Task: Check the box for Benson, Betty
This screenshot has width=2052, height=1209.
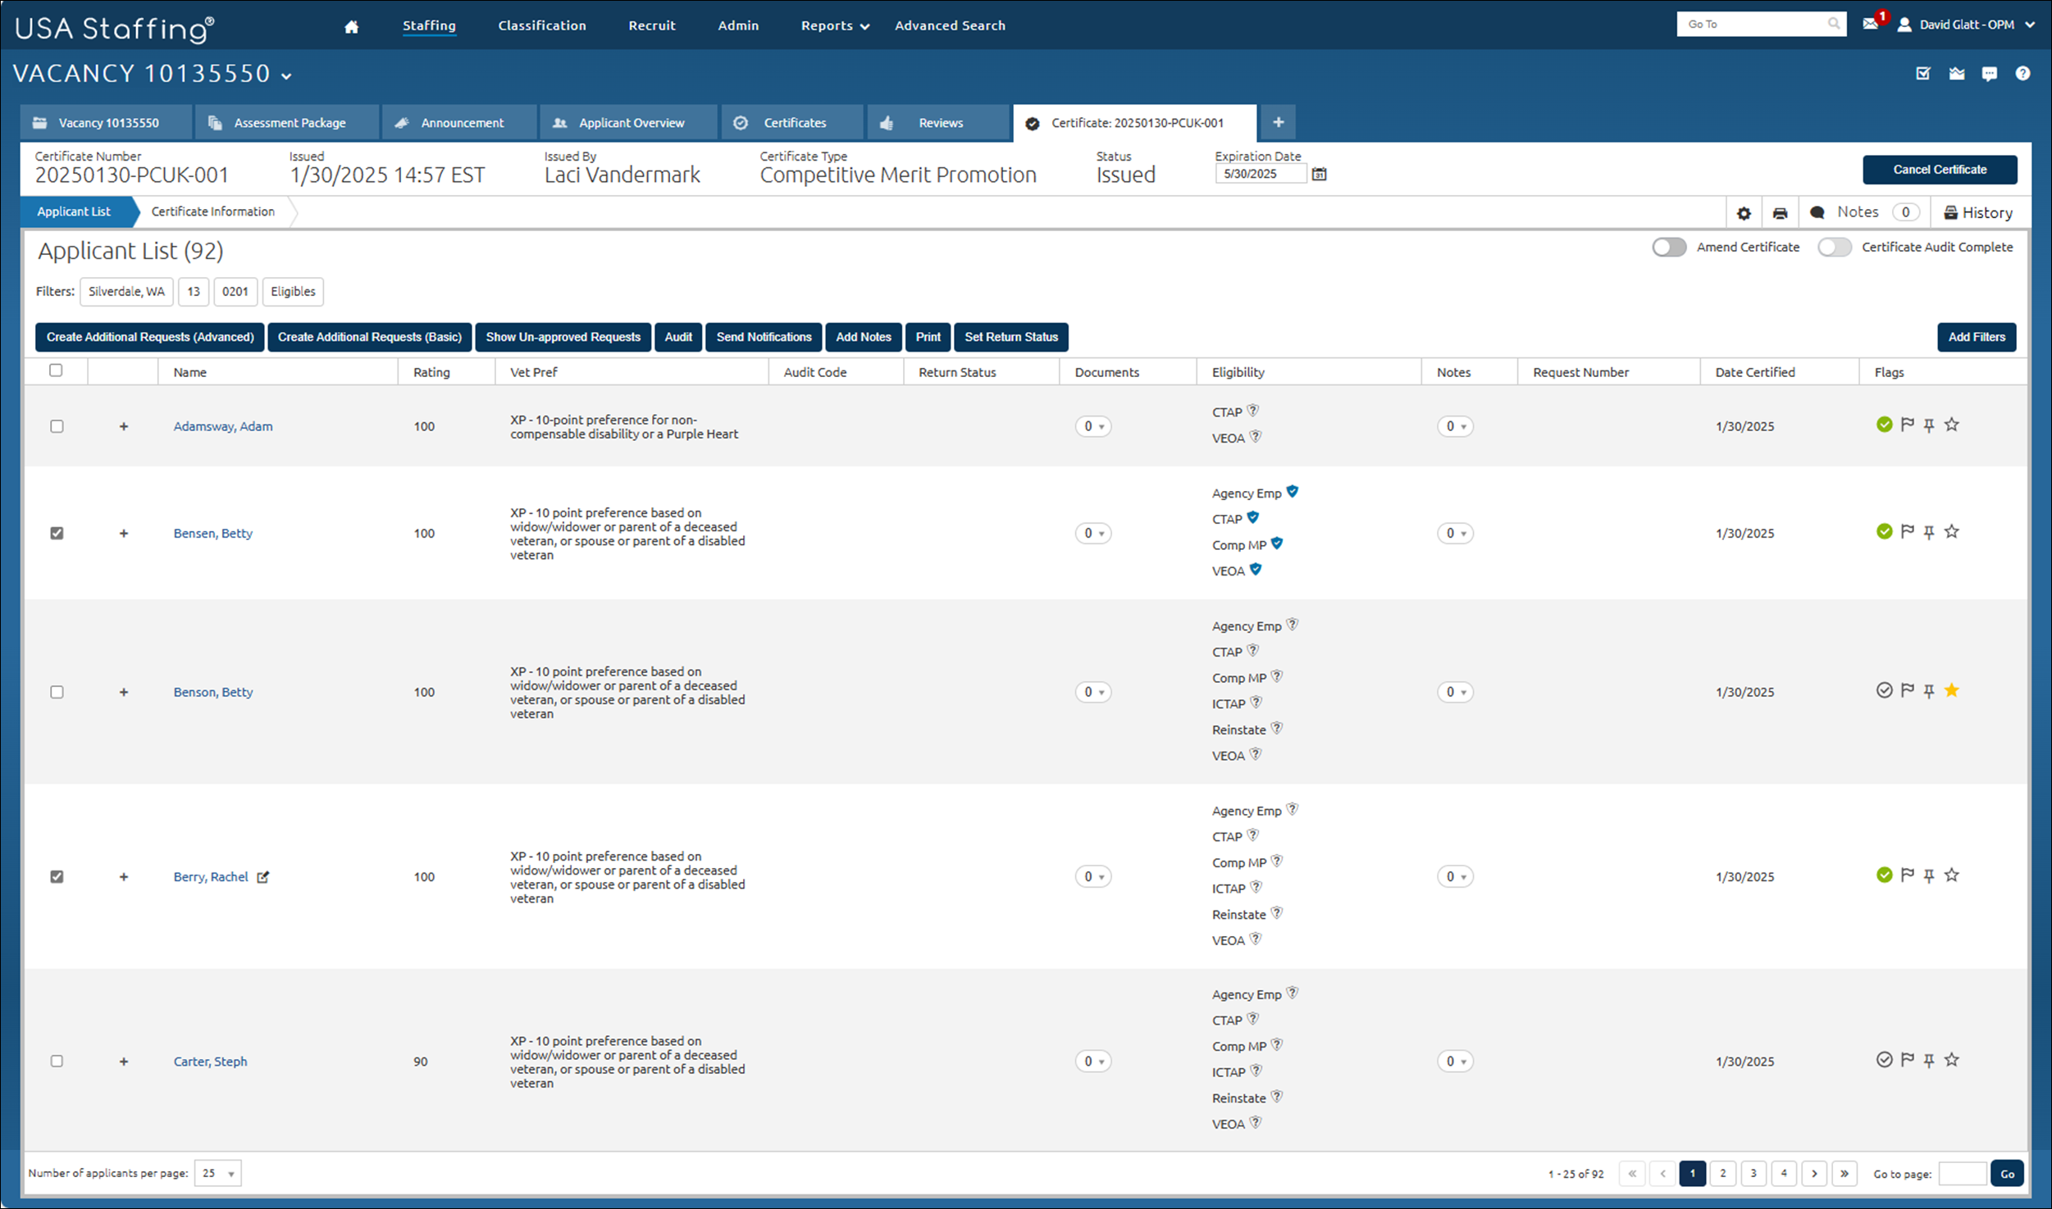Action: click(57, 692)
